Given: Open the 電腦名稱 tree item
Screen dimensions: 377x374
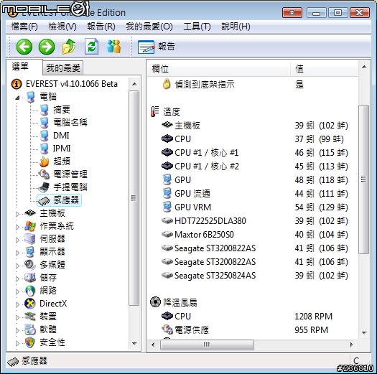Looking at the screenshot, I should [70, 123].
